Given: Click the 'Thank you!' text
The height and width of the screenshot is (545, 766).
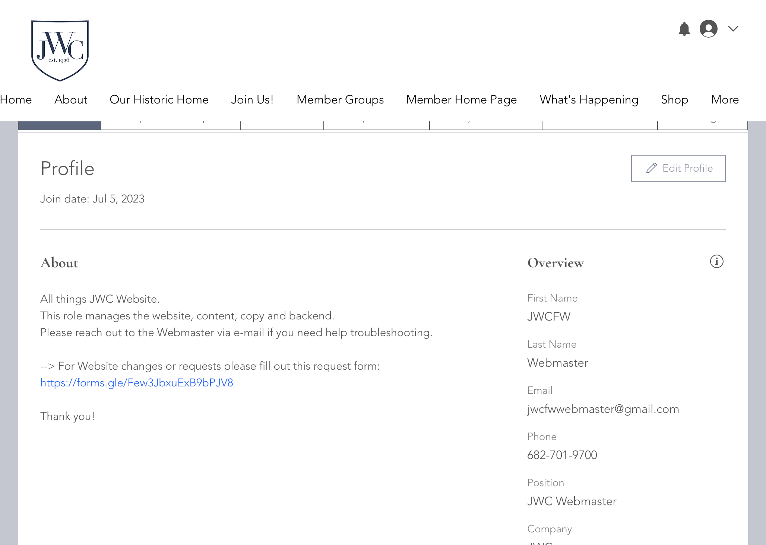Looking at the screenshot, I should click(x=67, y=416).
